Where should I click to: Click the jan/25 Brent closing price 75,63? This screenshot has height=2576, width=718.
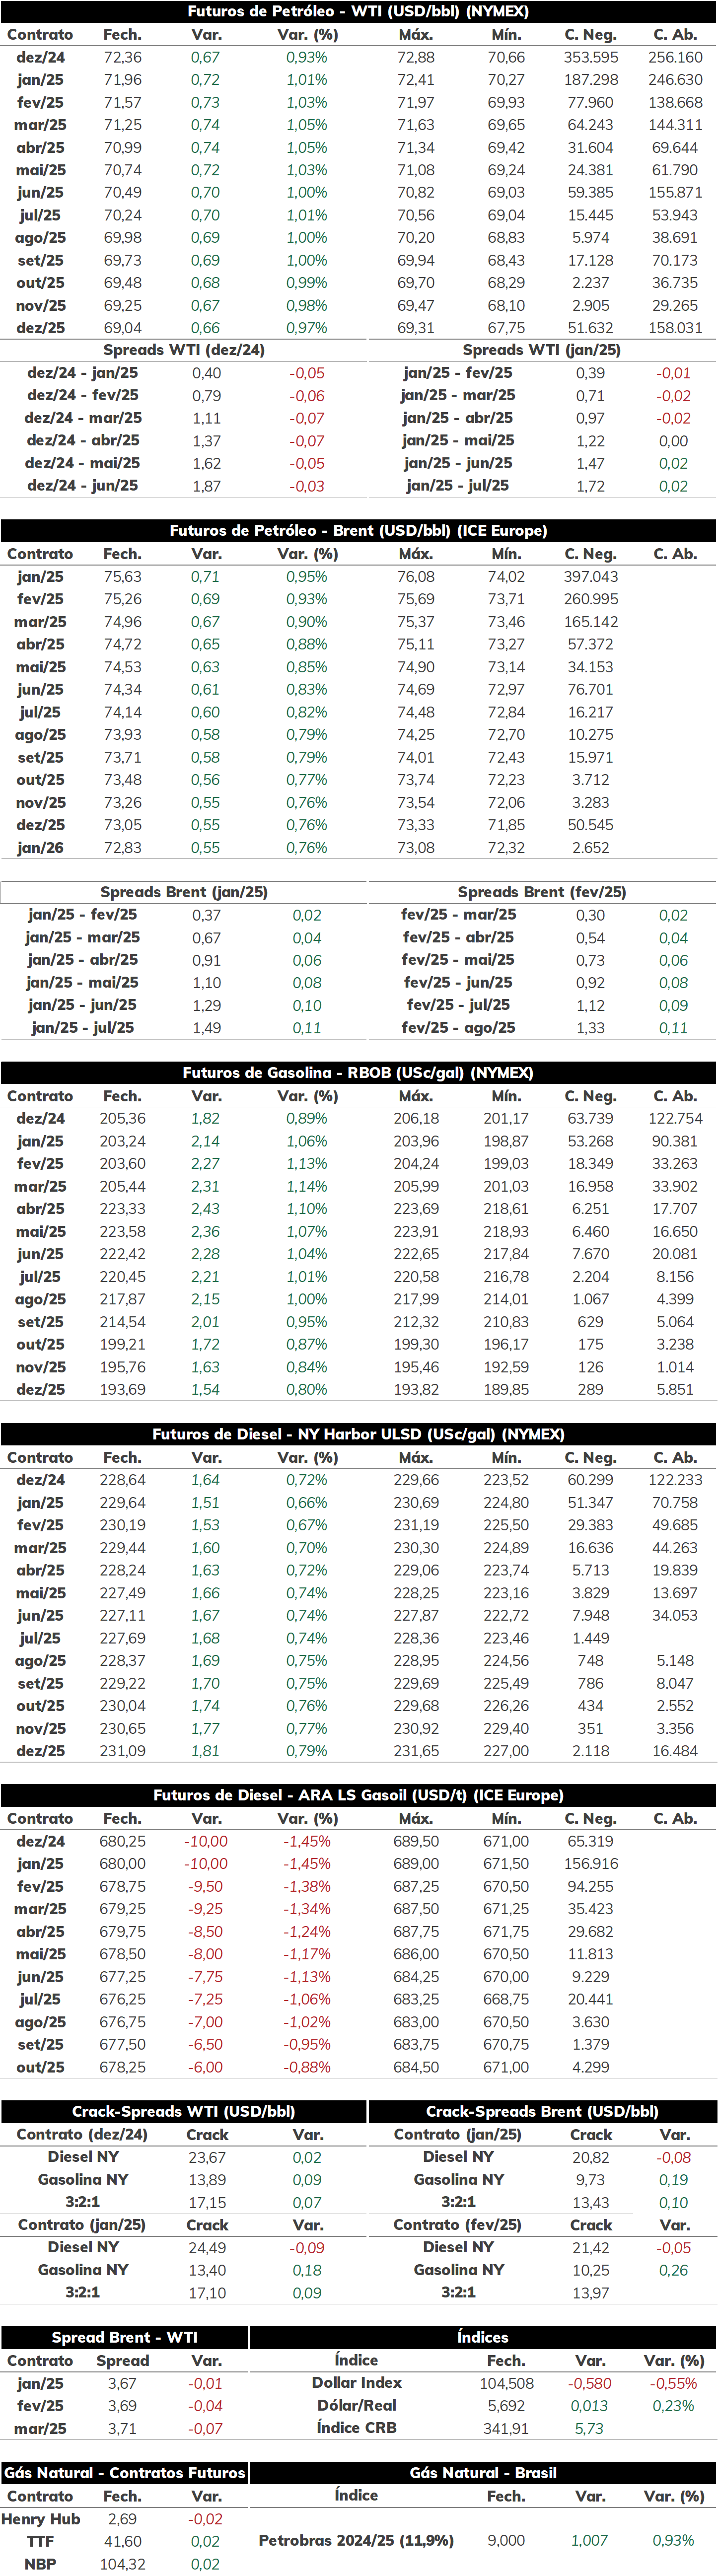click(122, 576)
